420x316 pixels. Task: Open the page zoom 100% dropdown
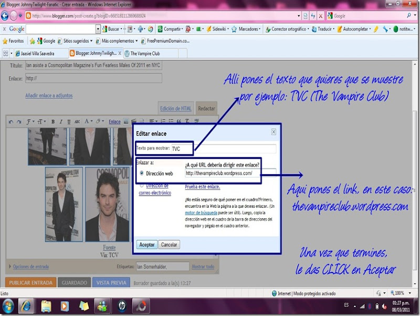[410, 293]
